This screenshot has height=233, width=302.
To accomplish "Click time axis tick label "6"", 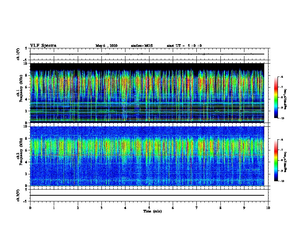I will click(x=173, y=208).
